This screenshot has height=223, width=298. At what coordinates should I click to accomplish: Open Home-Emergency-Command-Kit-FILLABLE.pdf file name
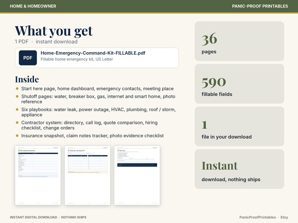coord(93,53)
